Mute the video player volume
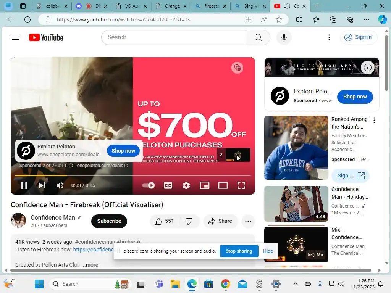 point(60,185)
